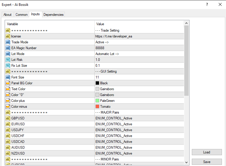Click the double-value icon beside Lot Risk
Screen dimensions: 226x166
(8, 60)
